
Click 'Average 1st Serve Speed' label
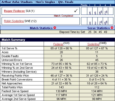pyautogui.click(x=18, y=95)
